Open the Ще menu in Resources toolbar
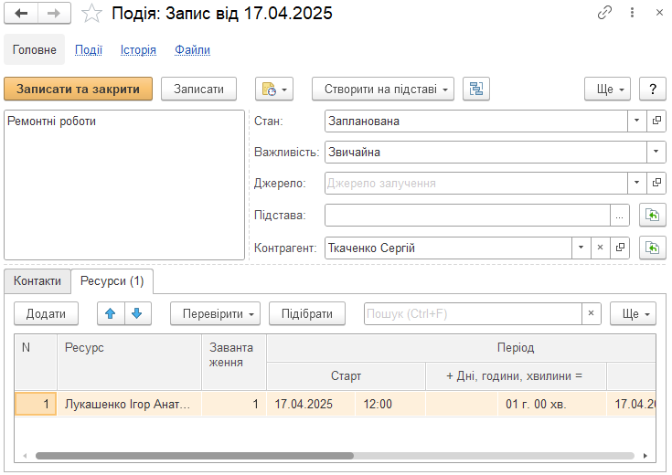 [633, 313]
